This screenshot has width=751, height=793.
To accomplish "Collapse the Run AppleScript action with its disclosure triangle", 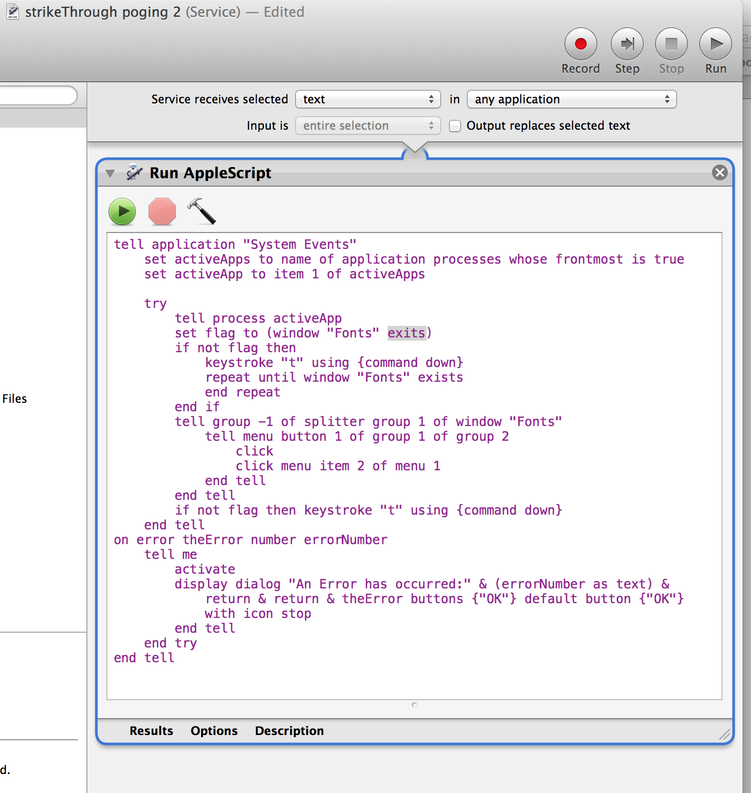I will 110,173.
